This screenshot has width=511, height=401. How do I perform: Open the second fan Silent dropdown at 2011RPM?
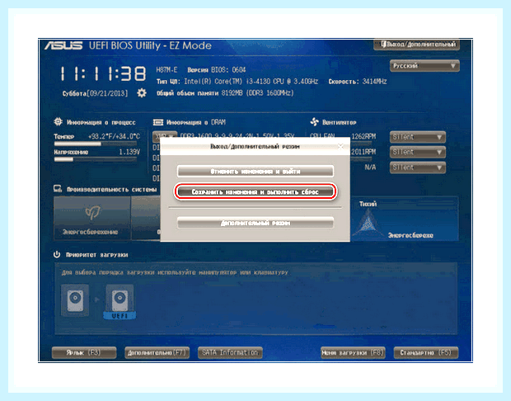tap(418, 152)
